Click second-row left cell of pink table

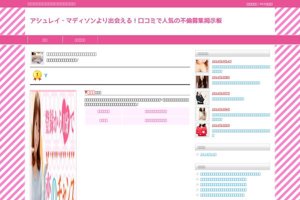point(103,120)
